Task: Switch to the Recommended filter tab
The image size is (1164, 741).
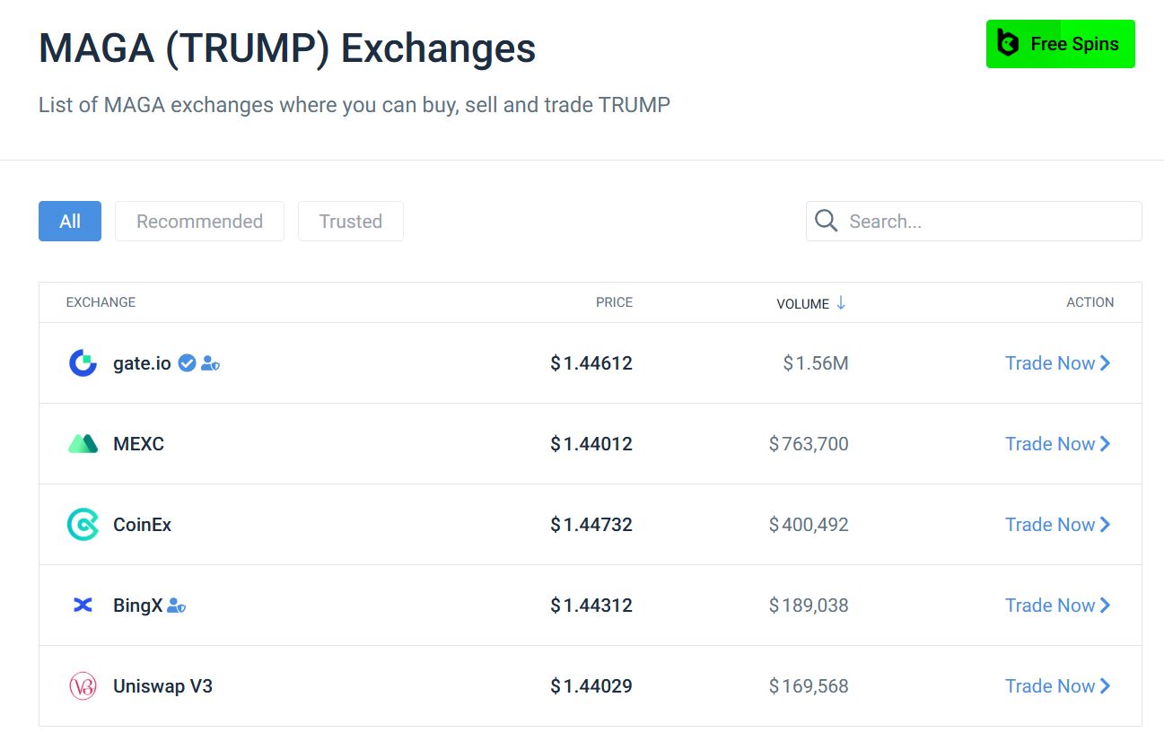Action: 199,222
